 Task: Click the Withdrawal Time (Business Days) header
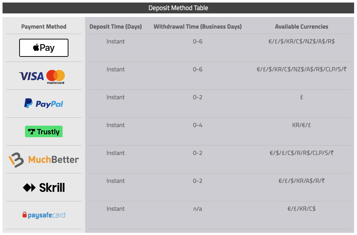click(198, 26)
